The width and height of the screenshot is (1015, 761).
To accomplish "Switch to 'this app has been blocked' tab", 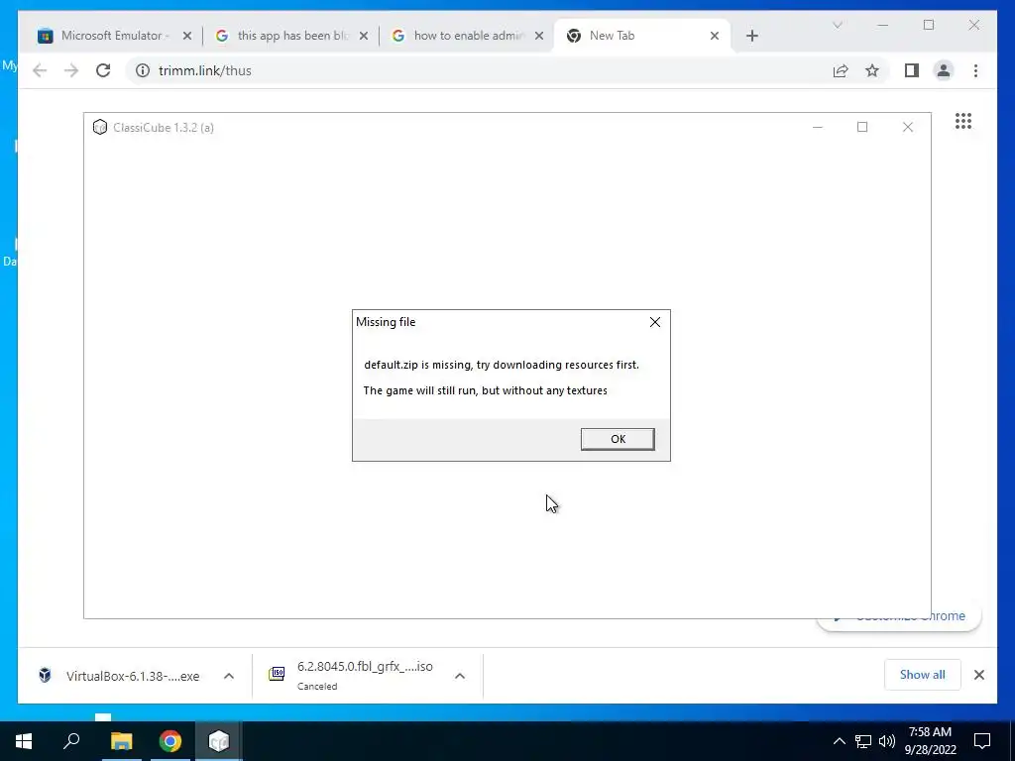I will [291, 36].
